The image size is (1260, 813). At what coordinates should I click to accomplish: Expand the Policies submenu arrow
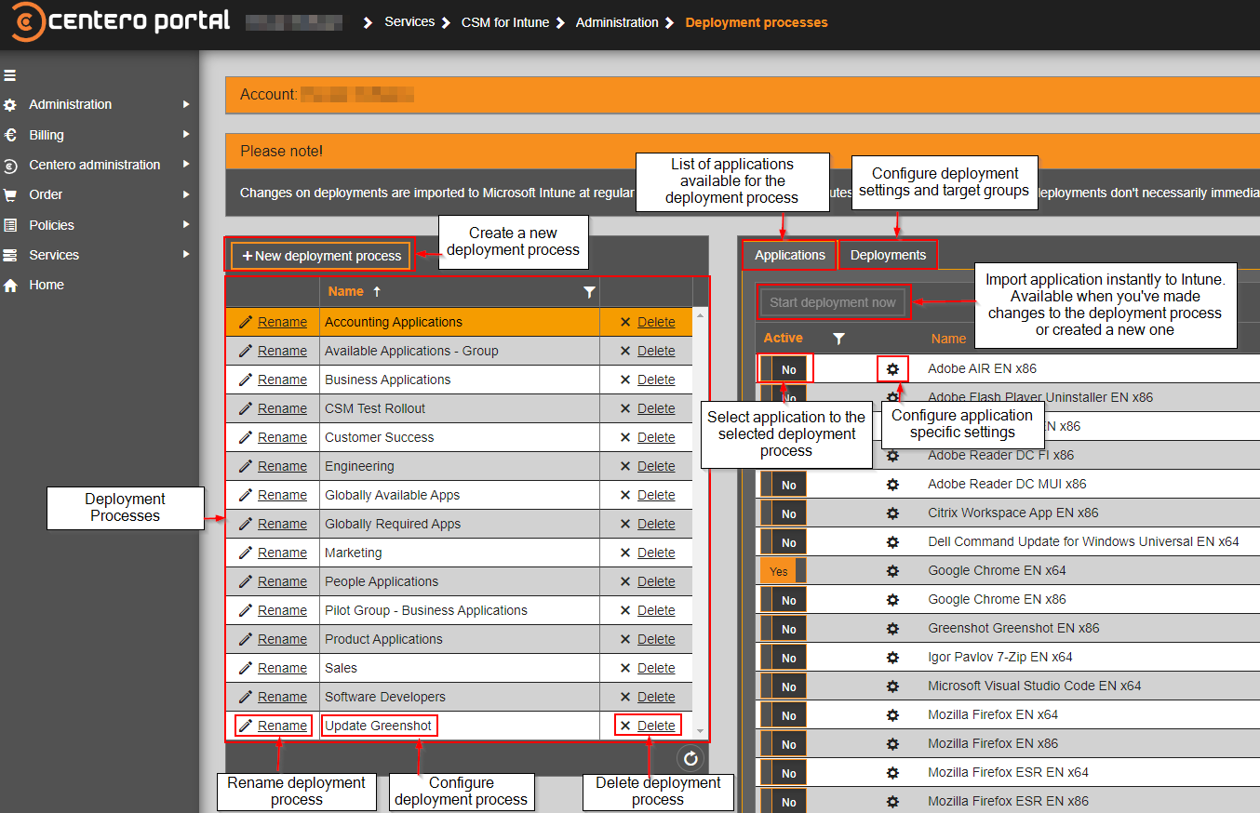tap(186, 225)
